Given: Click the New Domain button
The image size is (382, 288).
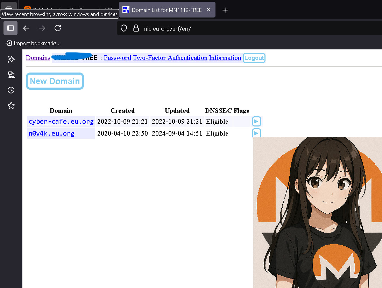Looking at the screenshot, I should (55, 81).
